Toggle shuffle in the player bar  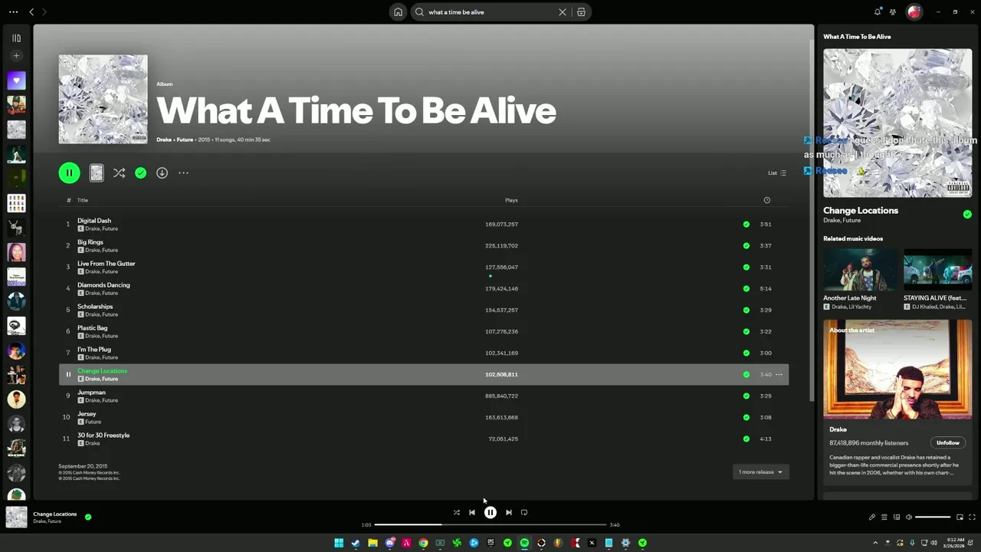pos(456,512)
